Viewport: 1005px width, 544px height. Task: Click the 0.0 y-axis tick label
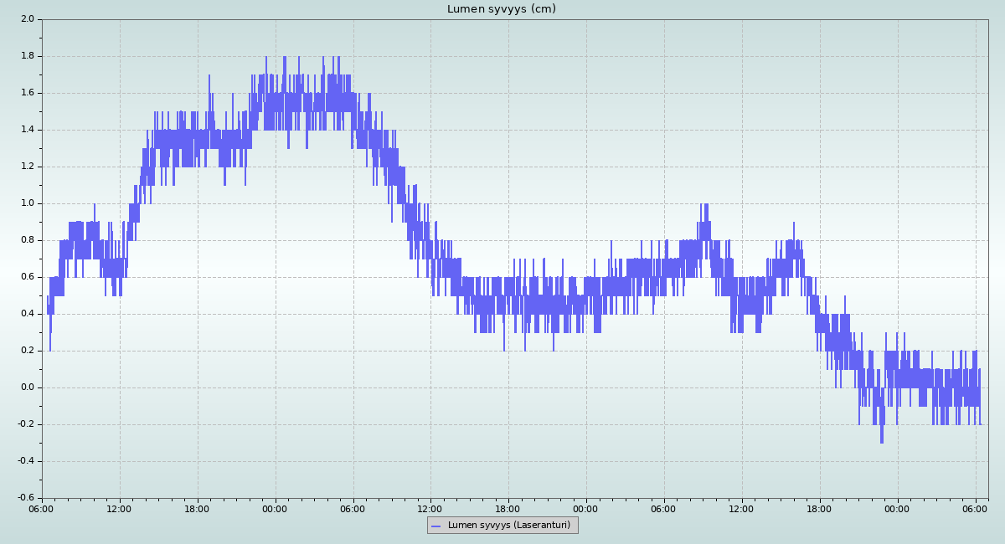coord(27,387)
